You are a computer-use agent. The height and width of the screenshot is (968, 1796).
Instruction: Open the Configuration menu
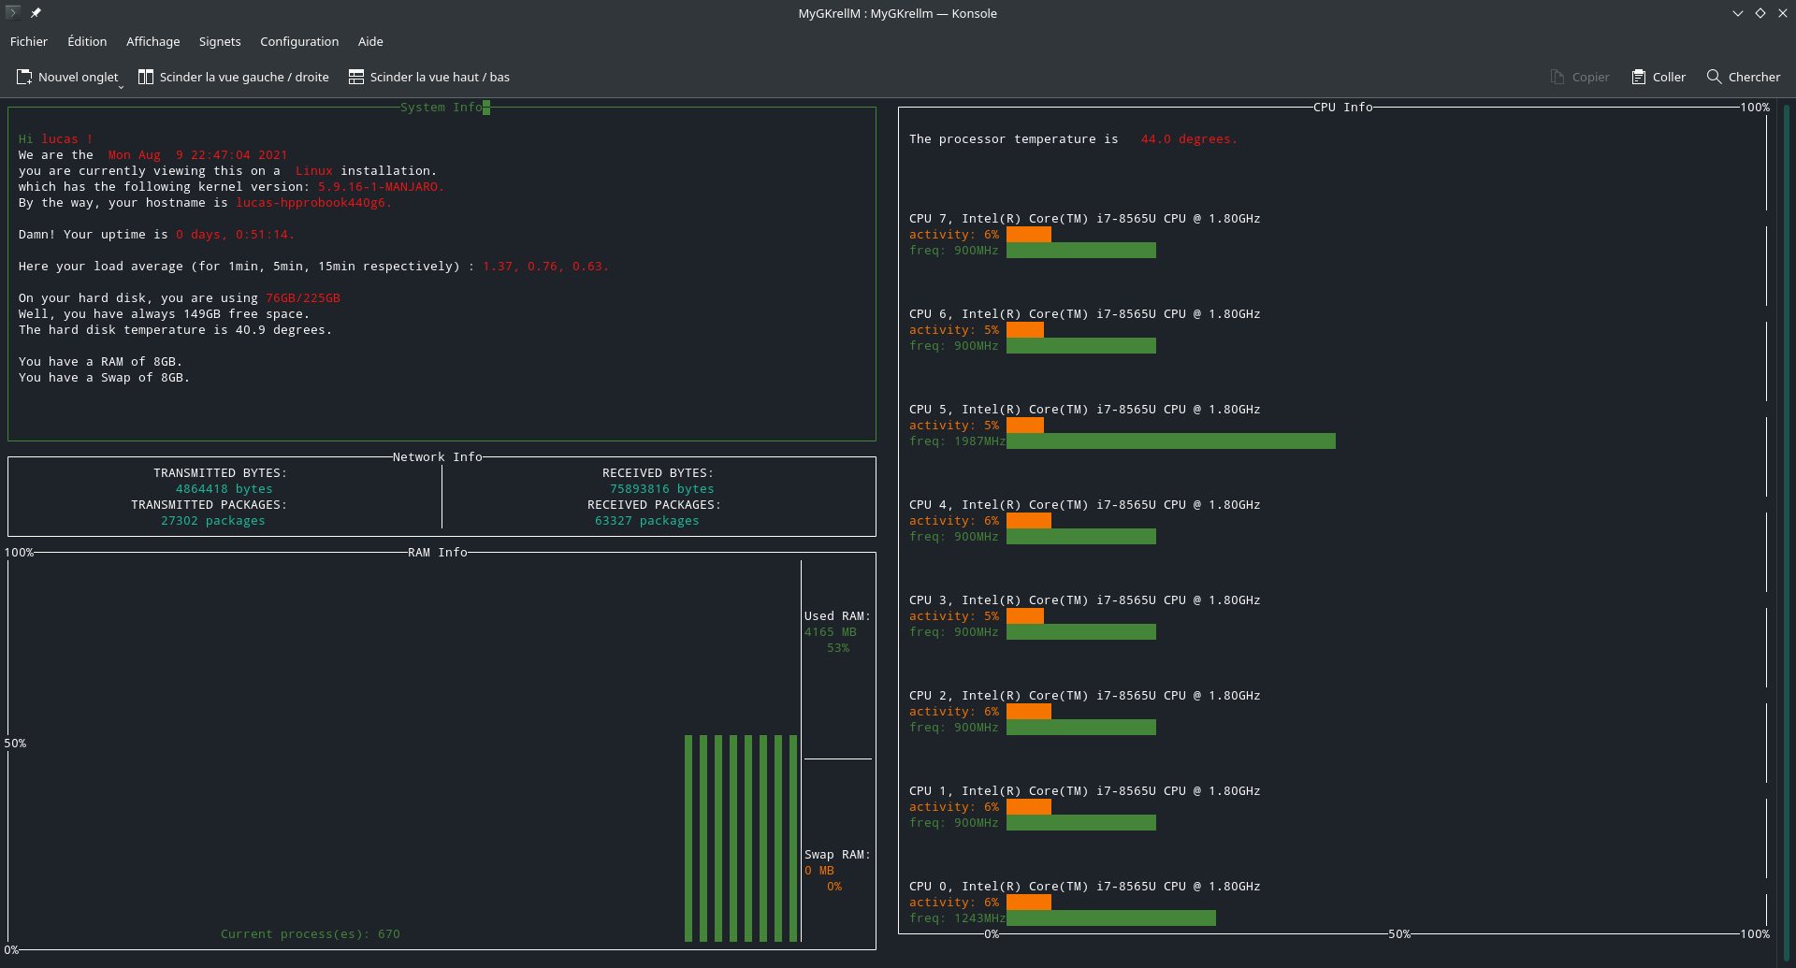(x=298, y=41)
